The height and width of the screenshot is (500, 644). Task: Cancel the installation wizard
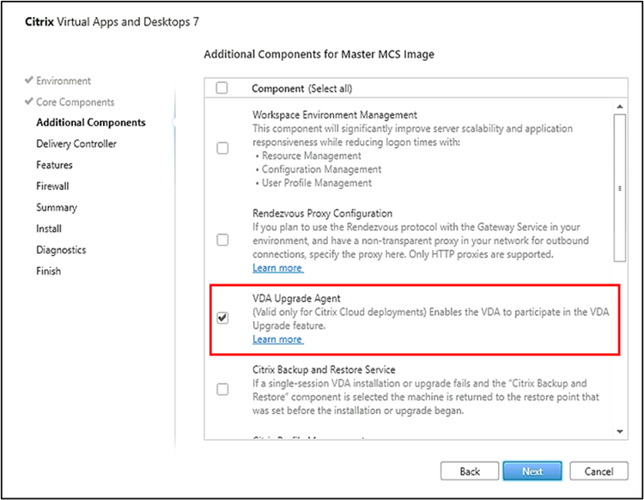pos(598,472)
